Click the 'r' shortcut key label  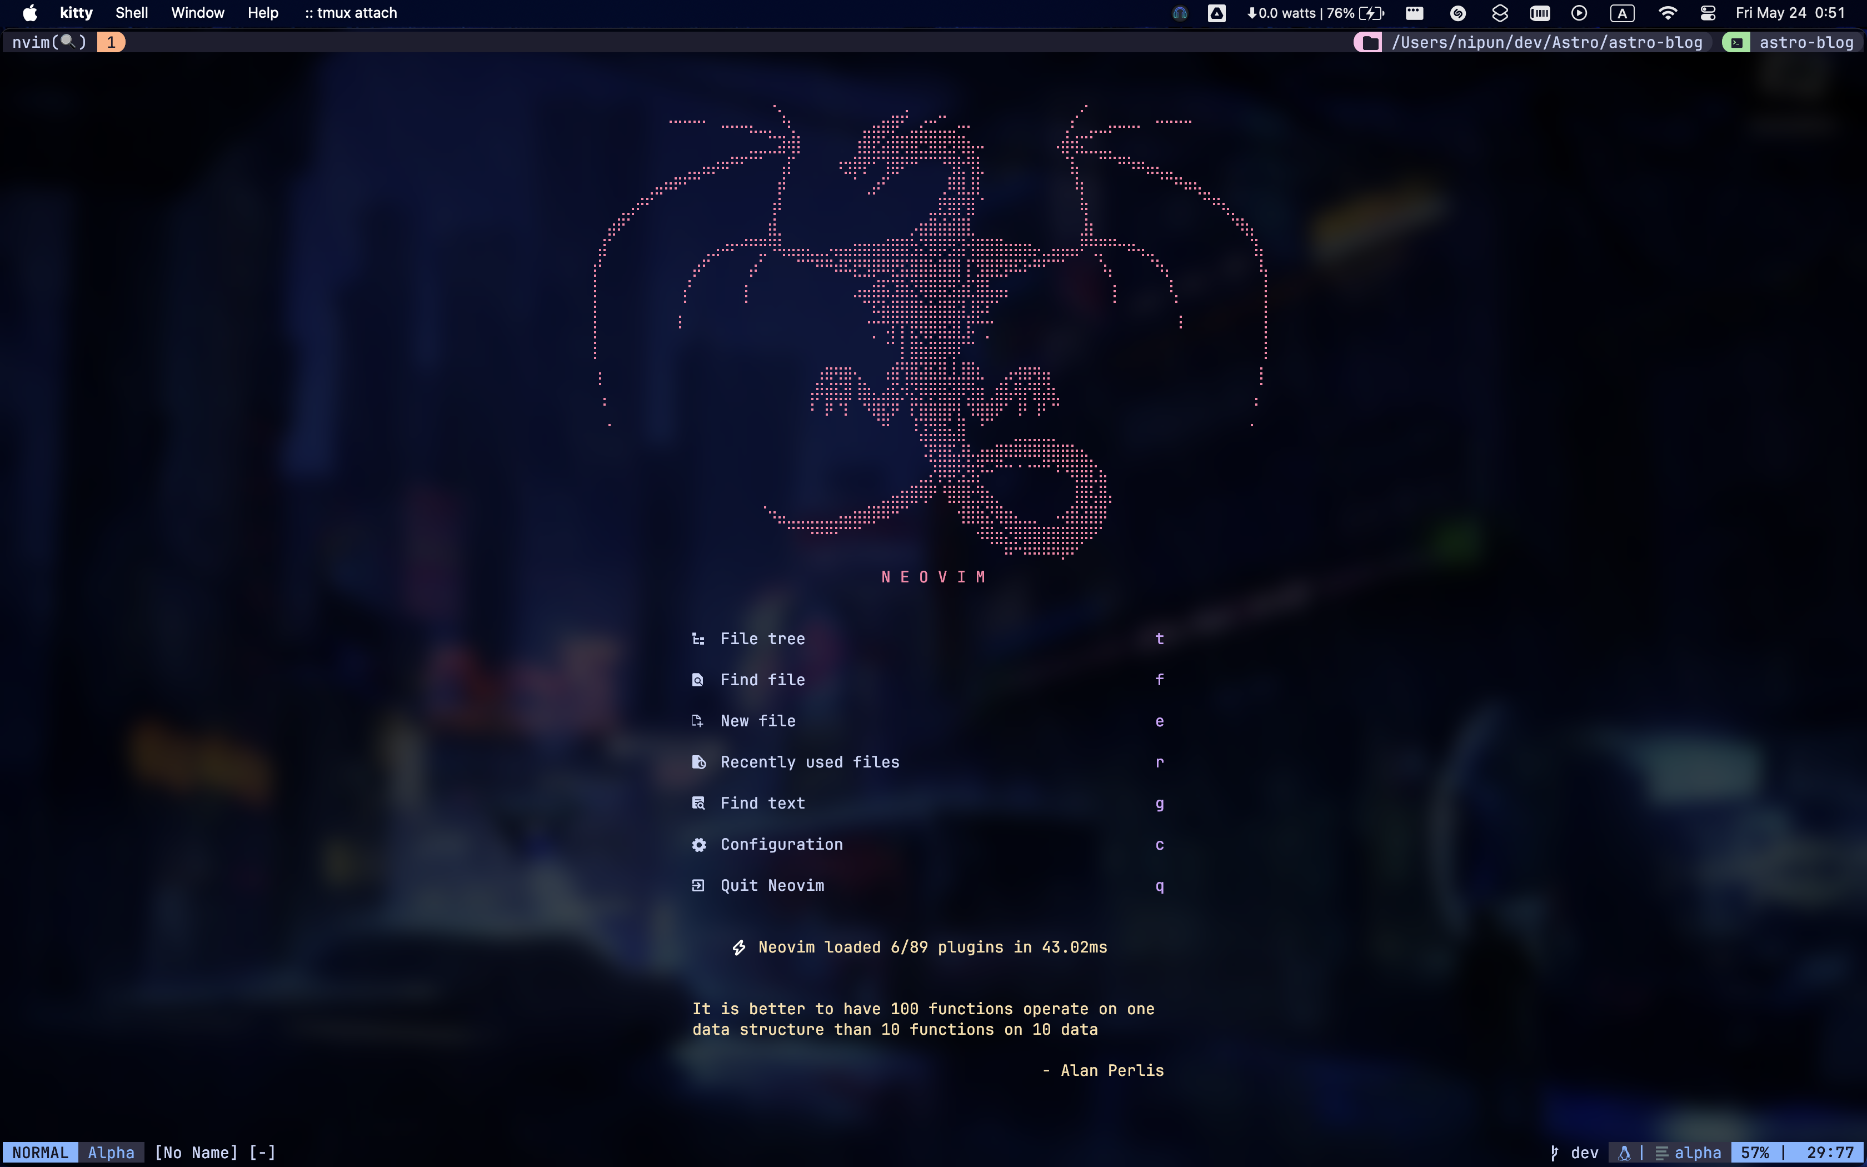(1160, 762)
